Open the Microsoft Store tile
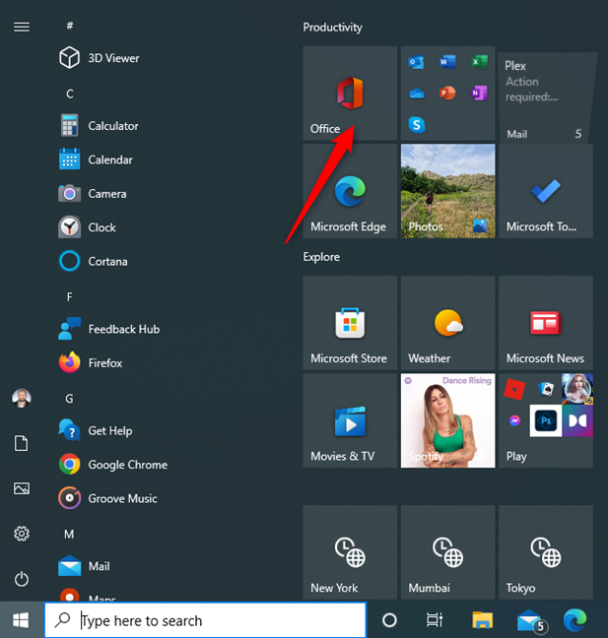 tap(350, 323)
